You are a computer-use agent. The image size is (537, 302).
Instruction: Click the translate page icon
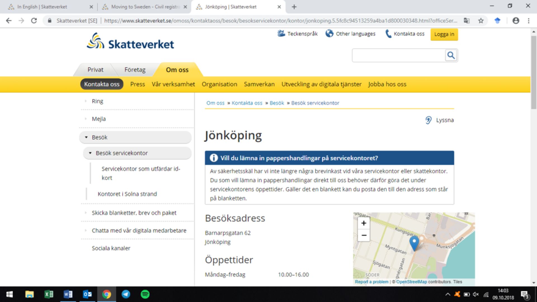pos(467,20)
